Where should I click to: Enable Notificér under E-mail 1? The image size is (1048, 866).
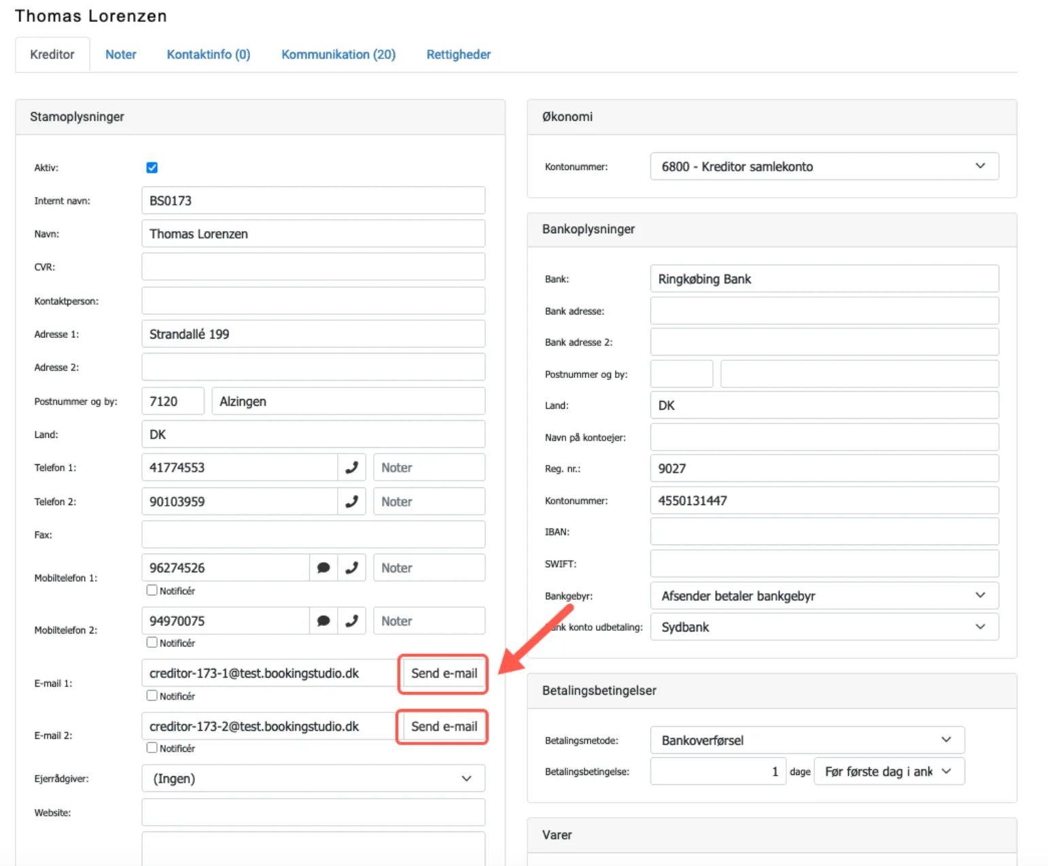[x=152, y=695]
